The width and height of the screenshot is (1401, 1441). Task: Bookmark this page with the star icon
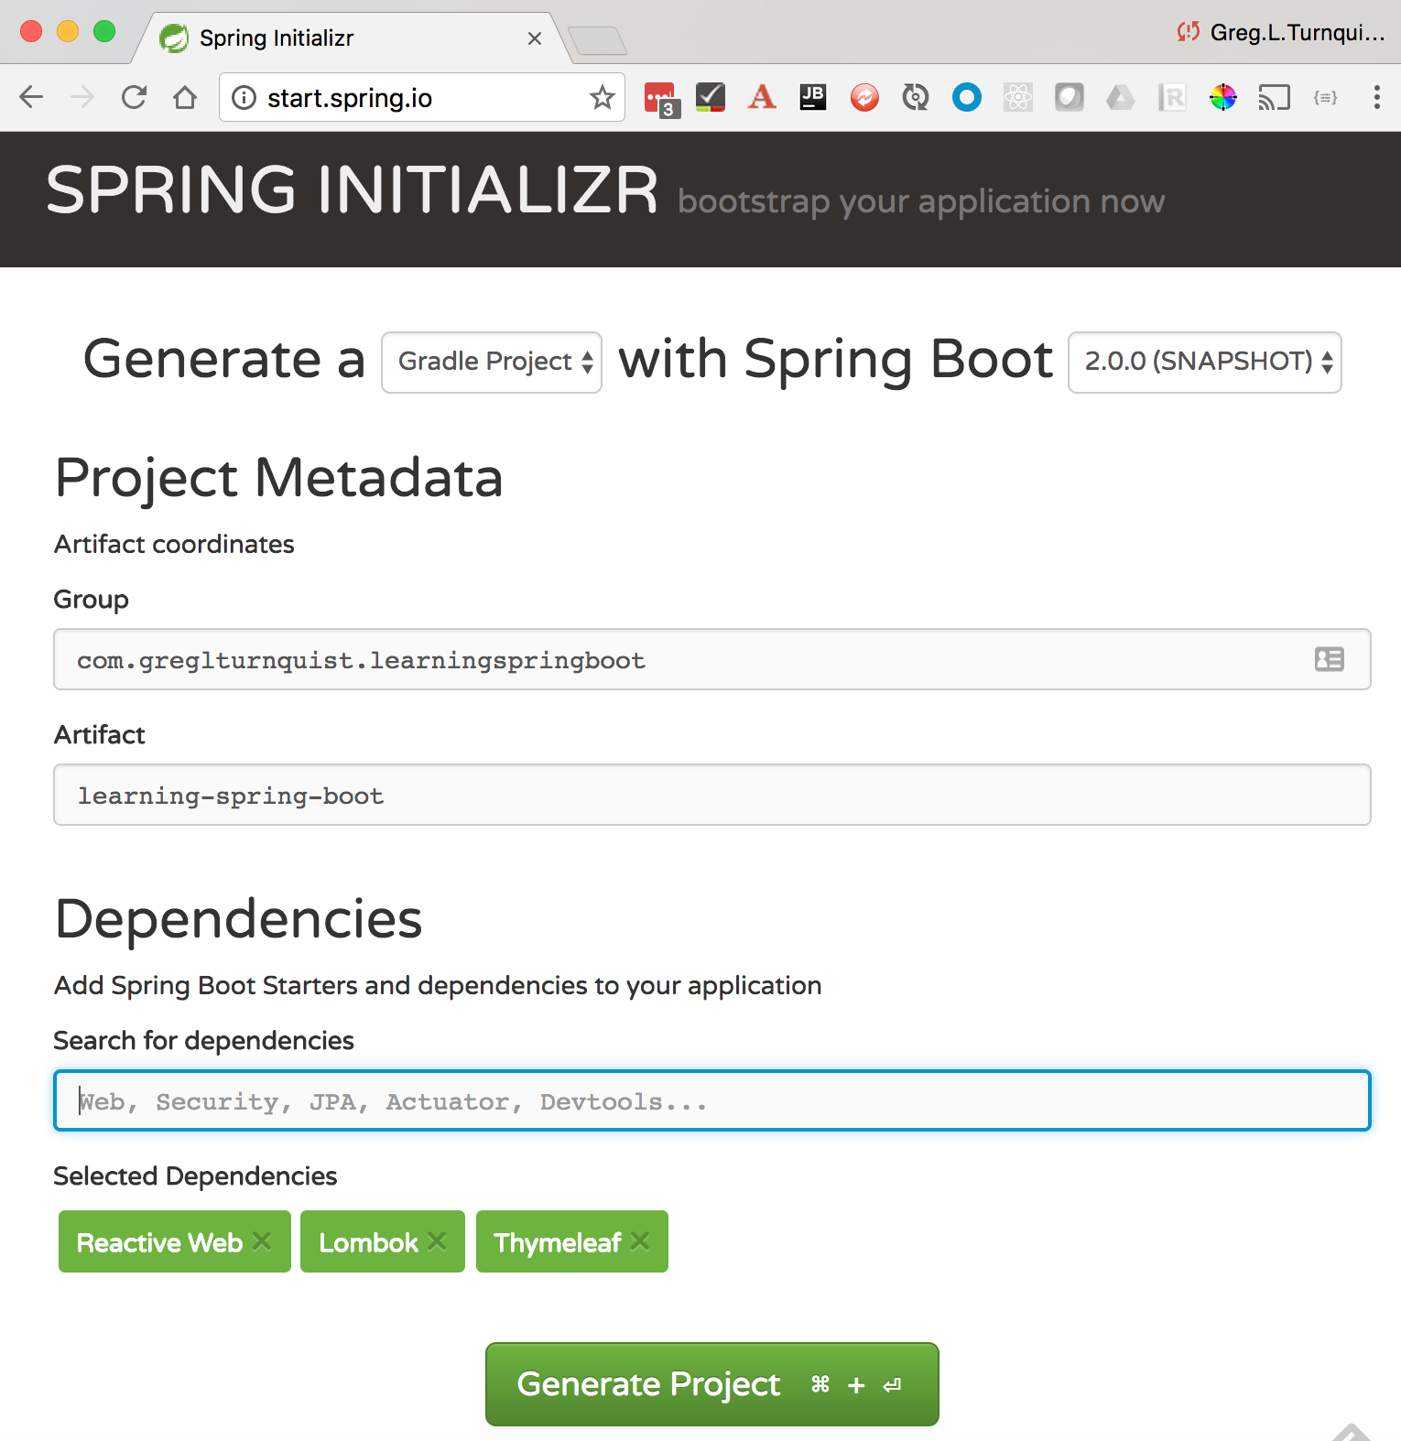602,97
